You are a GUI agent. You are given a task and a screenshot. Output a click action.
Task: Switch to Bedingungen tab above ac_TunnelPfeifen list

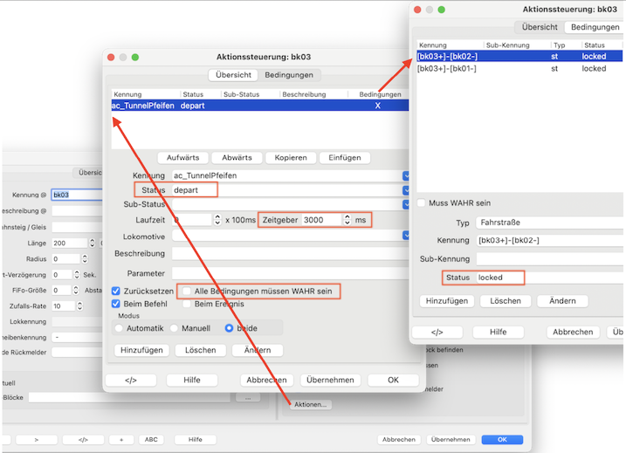coord(289,75)
